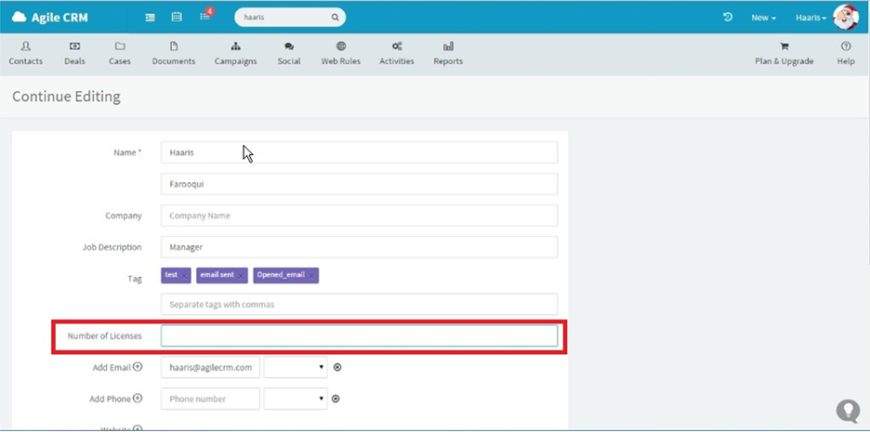Click the Phone number field
Screen dimensions: 870x432
(210, 399)
